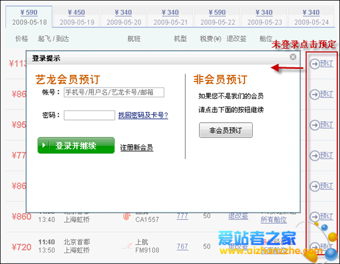Click the flight number FM9108 text
The width and height of the screenshot is (340, 264).
pos(147,250)
